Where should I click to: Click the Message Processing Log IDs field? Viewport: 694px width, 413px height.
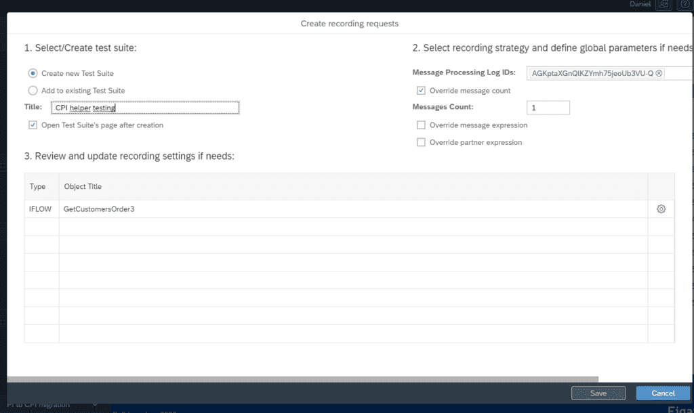610,73
